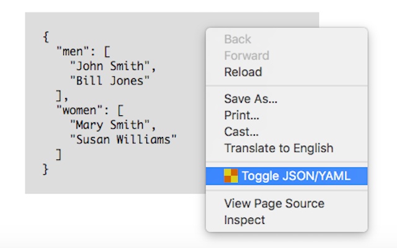Viewport: 397px width, 248px height.
Task: Open the Print... menu entry
Action: [x=242, y=115]
